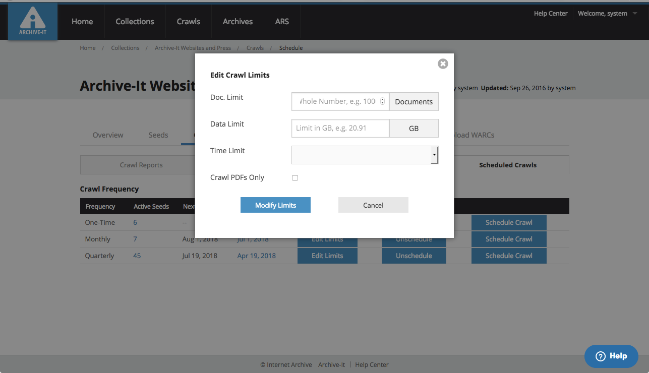Click the Archive-It logo icon
The image size is (649, 373).
click(x=33, y=22)
